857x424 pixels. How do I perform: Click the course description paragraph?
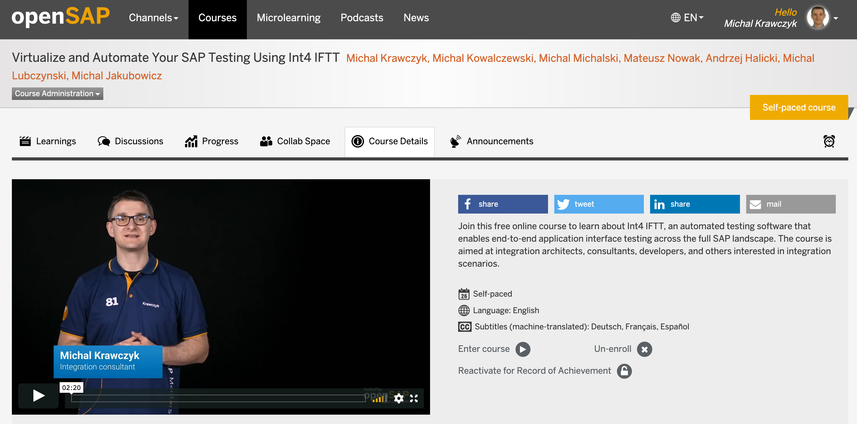pos(644,244)
